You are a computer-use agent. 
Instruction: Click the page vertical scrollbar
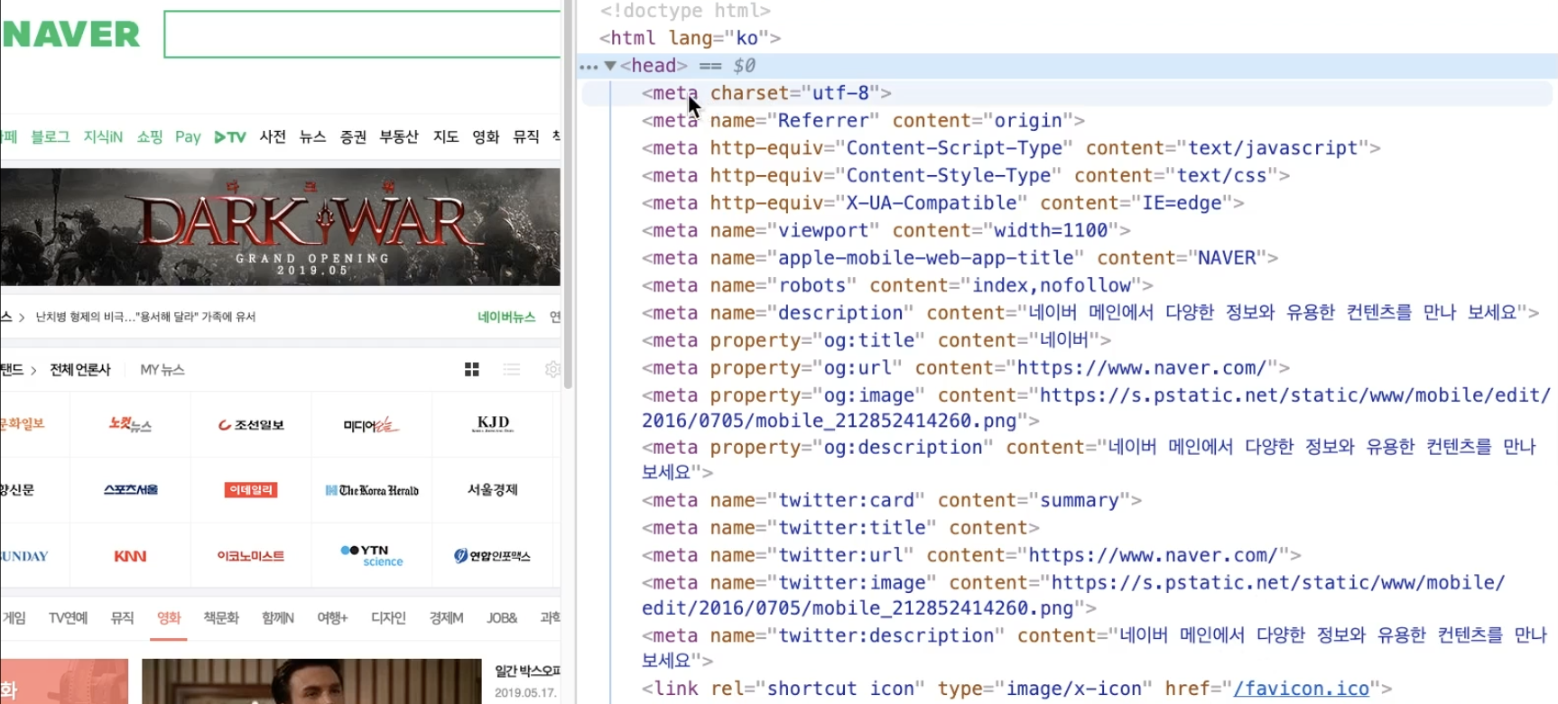pyautogui.click(x=568, y=194)
